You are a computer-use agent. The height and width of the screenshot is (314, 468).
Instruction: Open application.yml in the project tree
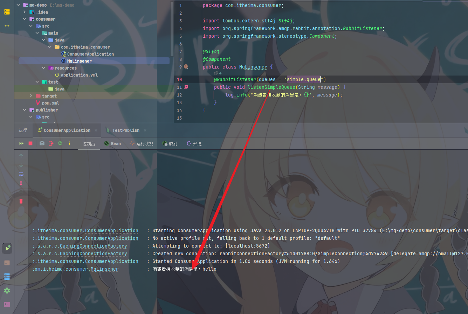click(79, 75)
